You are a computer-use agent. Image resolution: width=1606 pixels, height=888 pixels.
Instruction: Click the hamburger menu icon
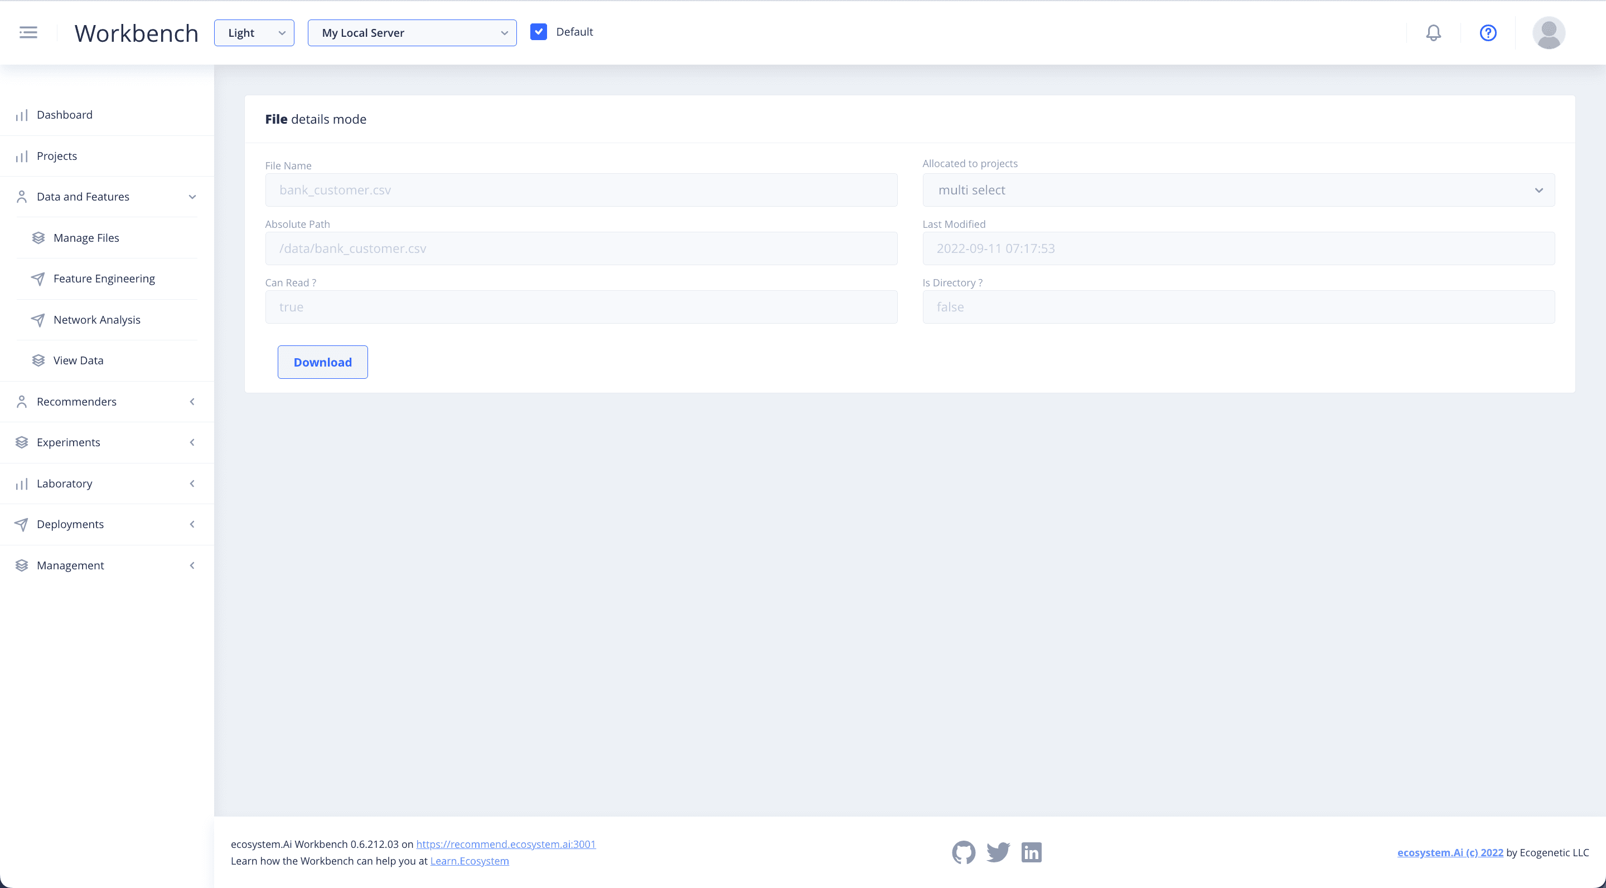[x=28, y=32]
